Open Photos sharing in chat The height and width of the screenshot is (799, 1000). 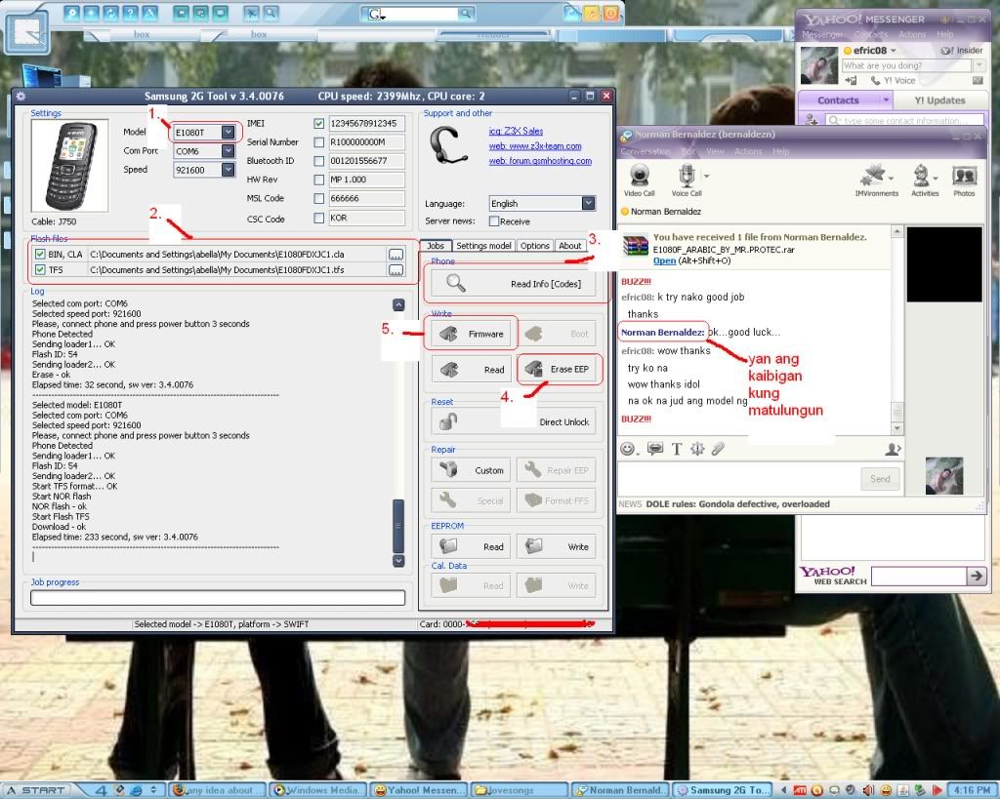point(964,178)
